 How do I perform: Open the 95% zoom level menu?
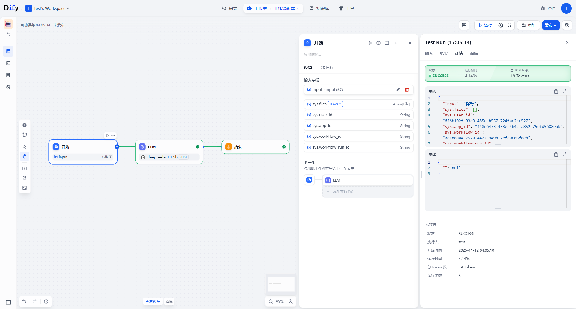click(x=280, y=301)
